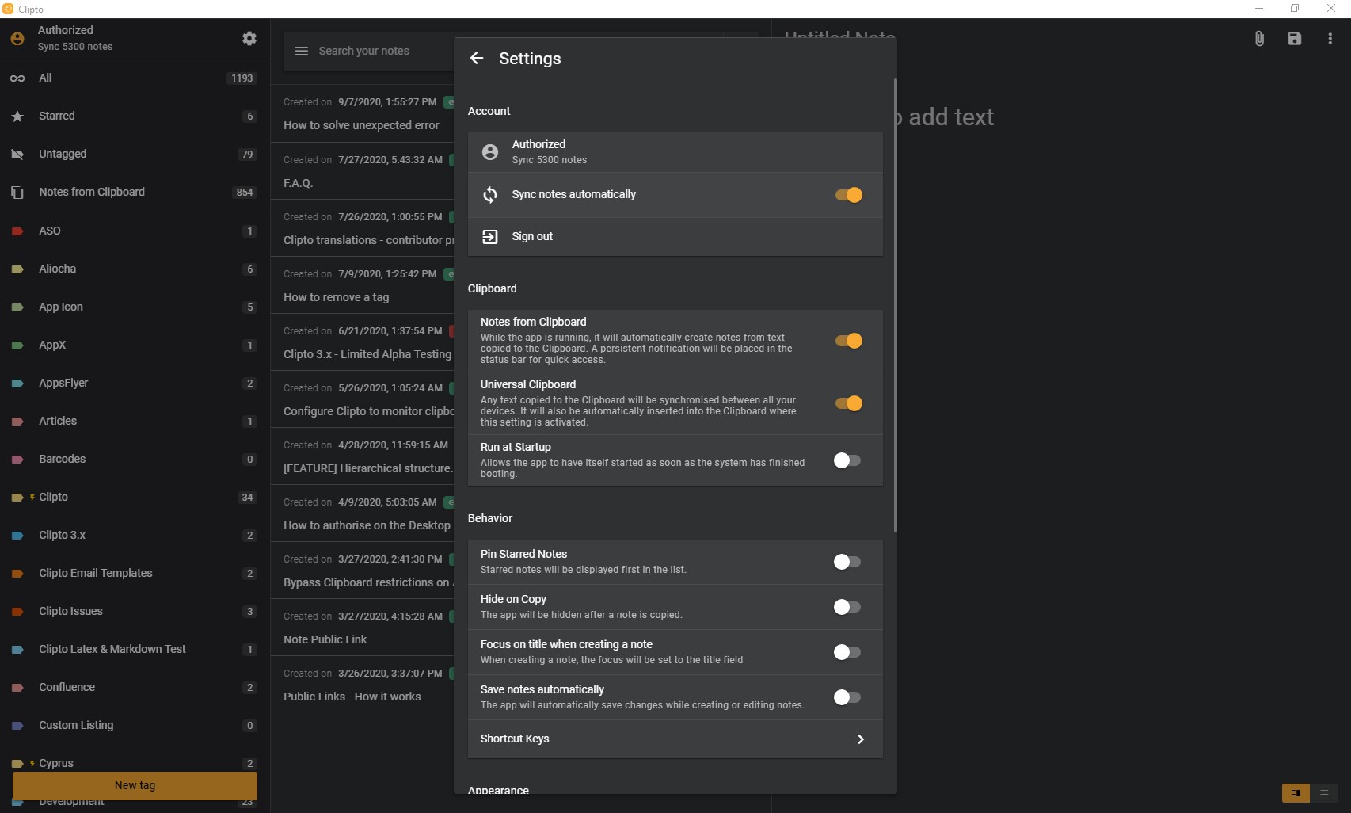Screen dimensions: 1351x813
Task: Expand the Cyprus tag arrow
Action: [x=32, y=764]
